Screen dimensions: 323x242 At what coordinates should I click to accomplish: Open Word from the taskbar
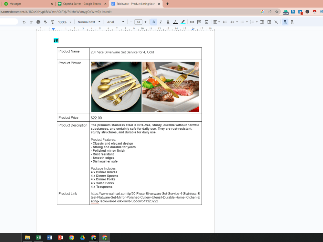[49, 237]
